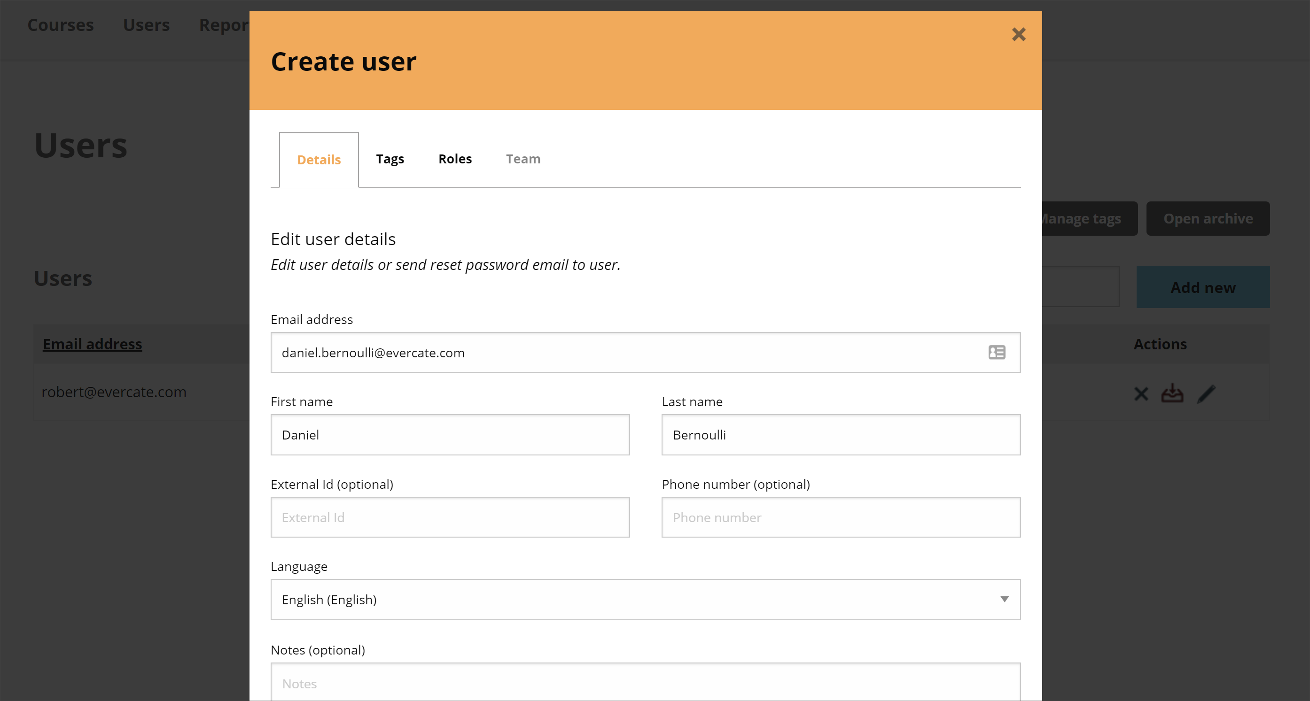
Task: Open the Users section from the navbar
Action: click(x=147, y=25)
